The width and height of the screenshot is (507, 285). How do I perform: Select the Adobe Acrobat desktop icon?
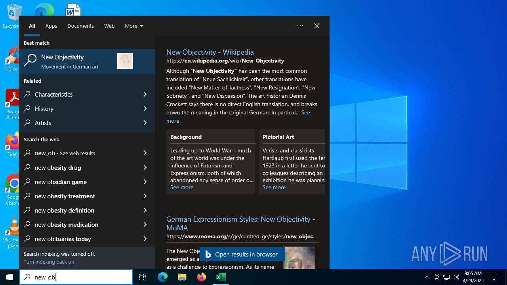click(x=12, y=104)
